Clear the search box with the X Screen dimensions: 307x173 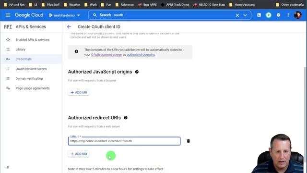(237, 15)
